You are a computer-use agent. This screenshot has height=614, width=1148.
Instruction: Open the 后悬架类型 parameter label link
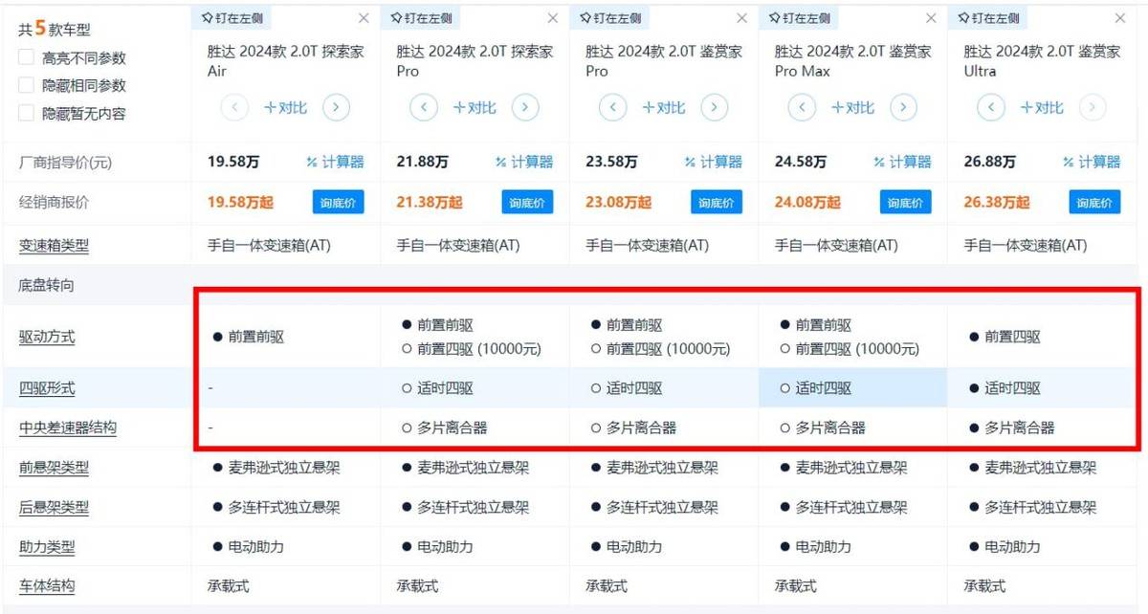click(54, 507)
